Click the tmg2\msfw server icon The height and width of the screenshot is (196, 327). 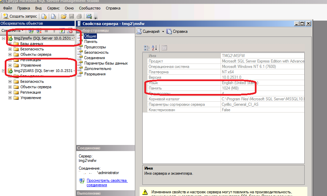pyautogui.click(x=10, y=38)
